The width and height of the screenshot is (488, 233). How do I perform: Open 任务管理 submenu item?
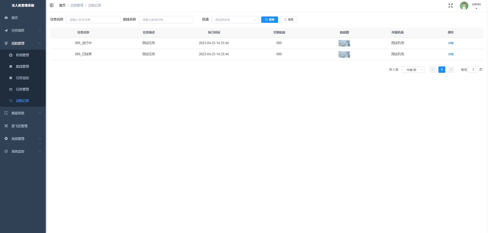click(23, 89)
